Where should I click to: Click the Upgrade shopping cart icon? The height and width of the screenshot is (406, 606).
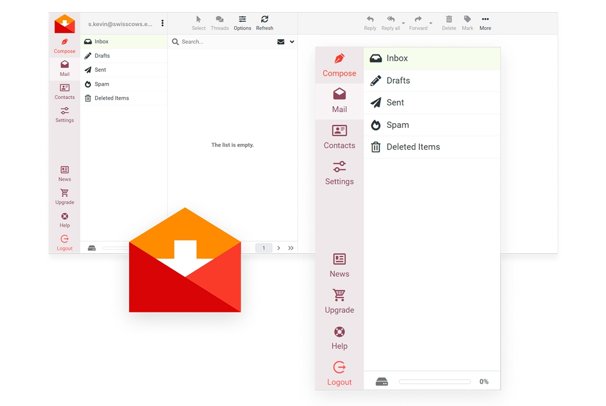pos(339,294)
